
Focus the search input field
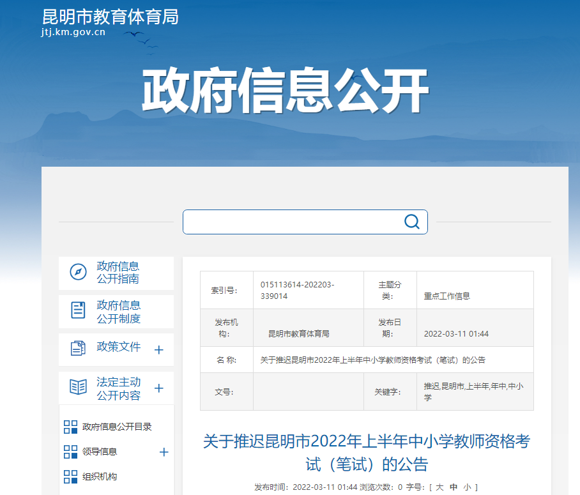coord(291,222)
